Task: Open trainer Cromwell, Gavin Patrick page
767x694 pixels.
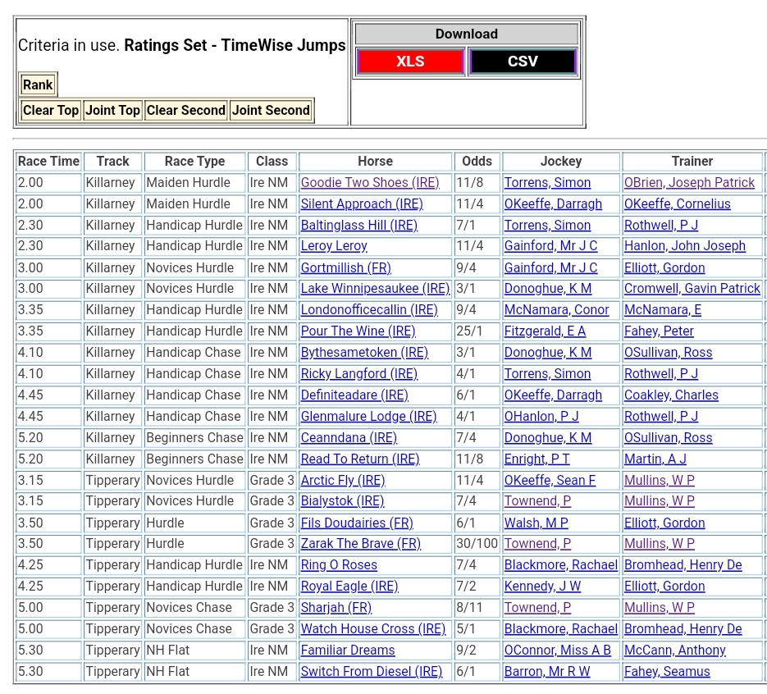Action: [x=692, y=289]
